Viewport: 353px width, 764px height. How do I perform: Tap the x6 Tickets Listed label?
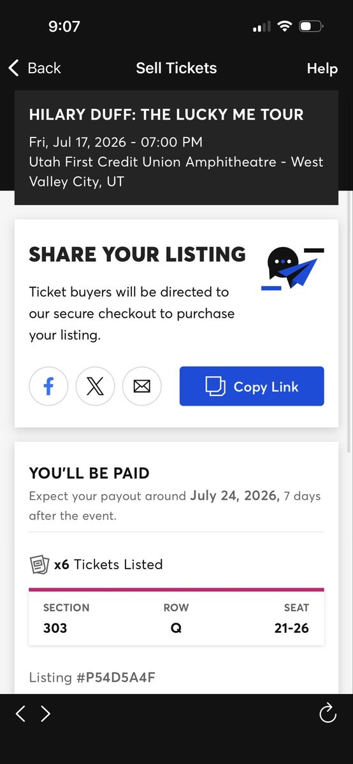pos(108,565)
